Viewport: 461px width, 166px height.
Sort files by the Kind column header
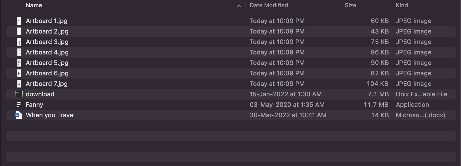click(402, 5)
